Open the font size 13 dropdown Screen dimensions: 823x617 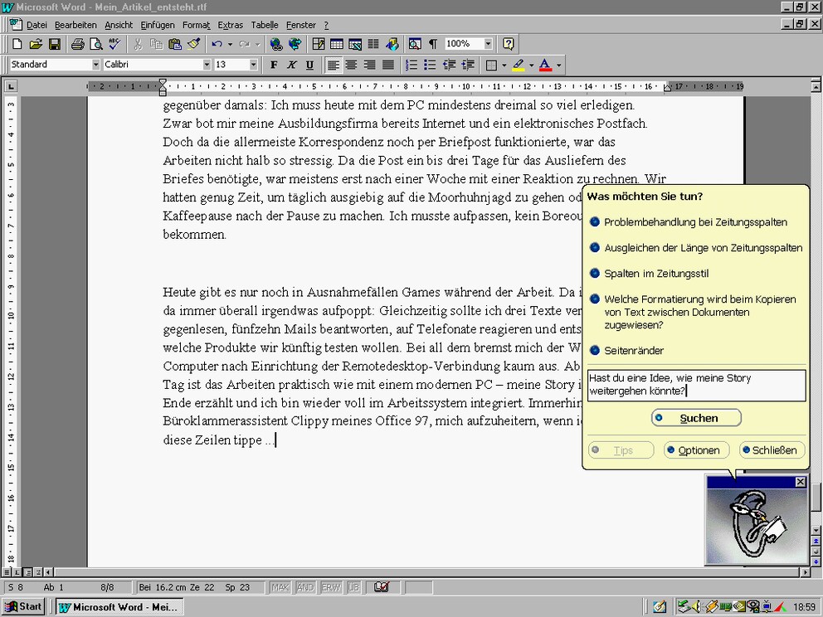pos(254,65)
